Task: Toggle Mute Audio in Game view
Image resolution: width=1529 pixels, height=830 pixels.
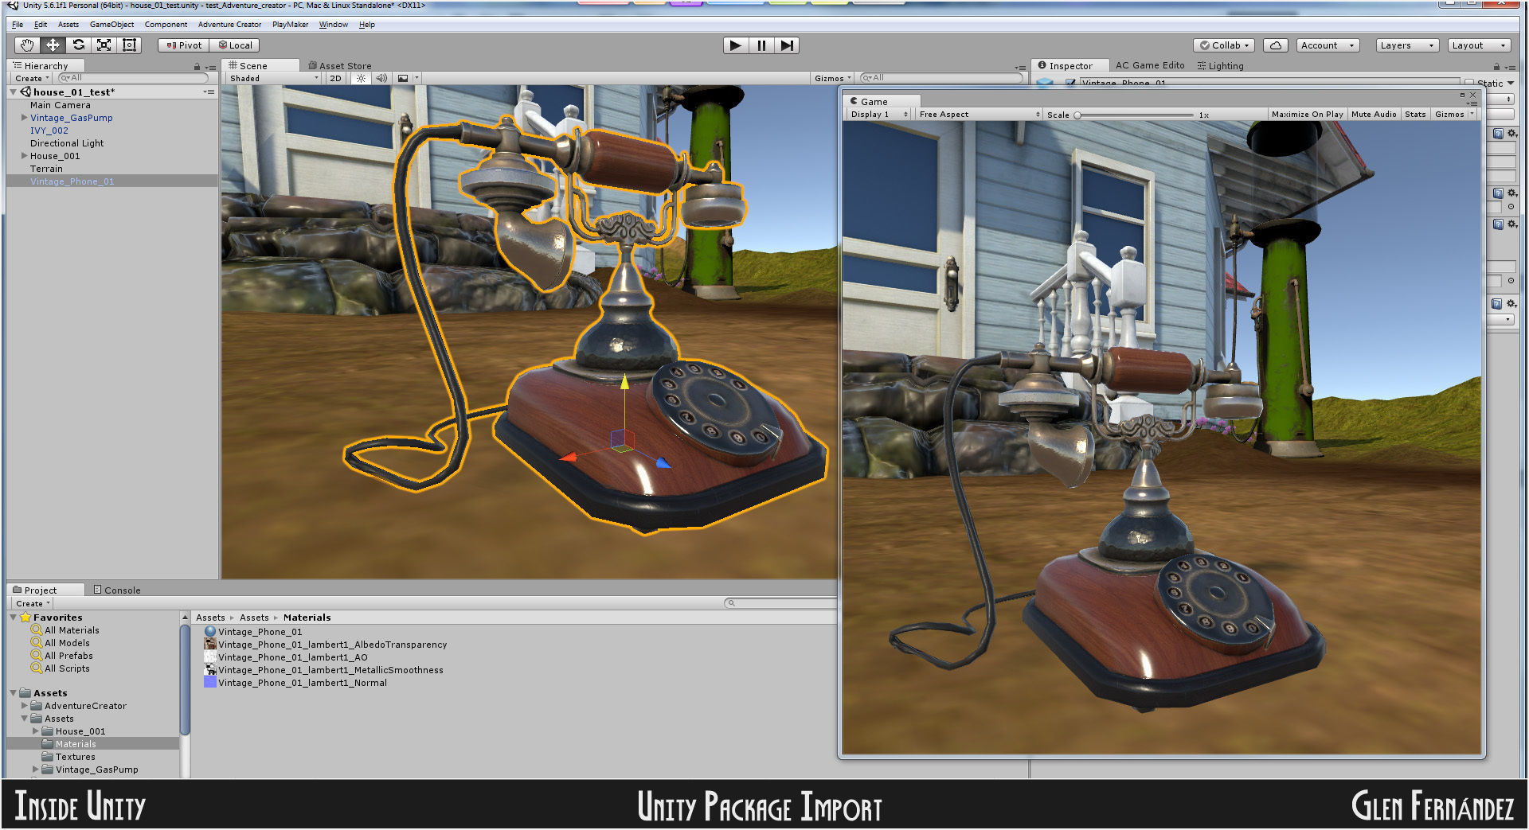Action: 1374,115
